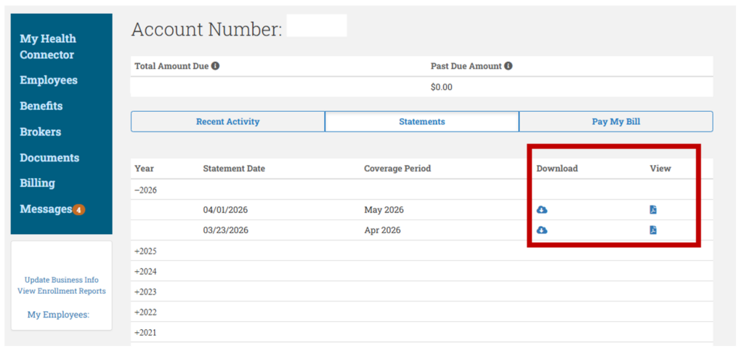Image resolution: width=744 pixels, height=351 pixels.
Task: Click the Past Due Amount label
Action: click(x=466, y=66)
